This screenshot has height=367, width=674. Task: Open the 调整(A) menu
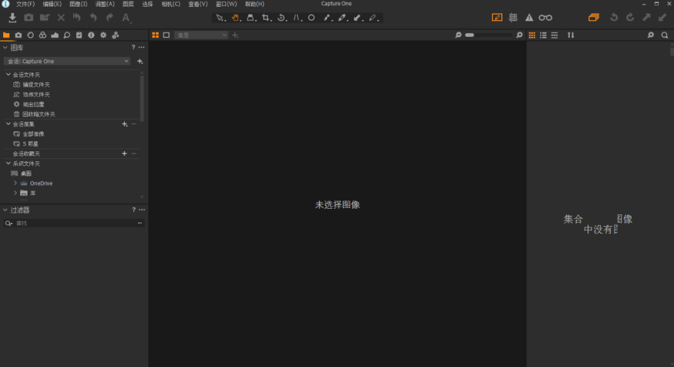click(105, 4)
